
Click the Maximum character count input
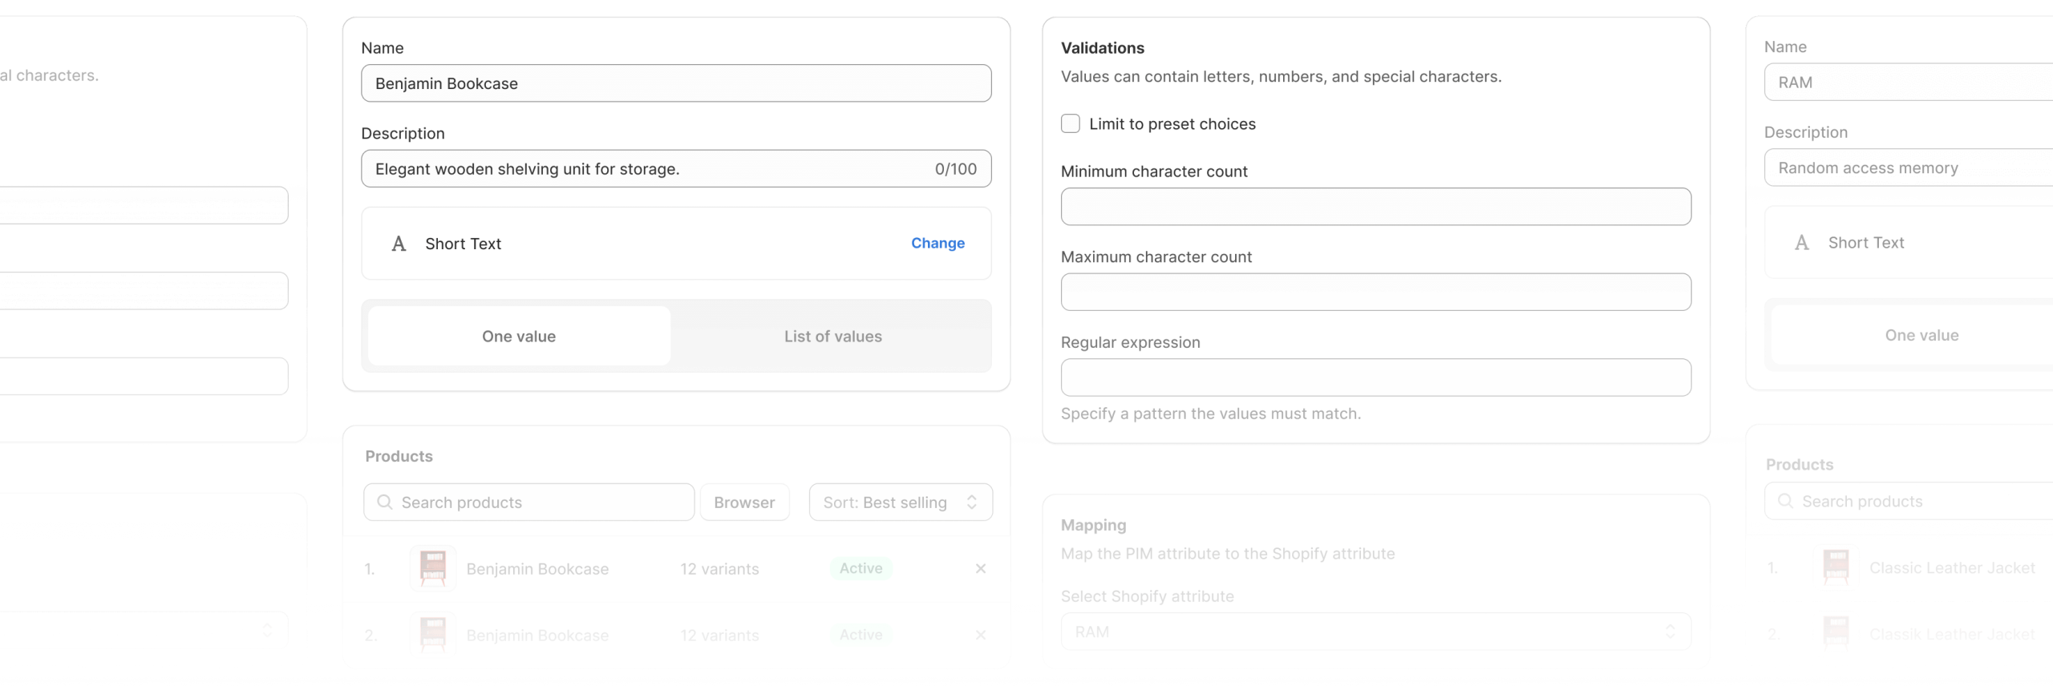click(1375, 293)
